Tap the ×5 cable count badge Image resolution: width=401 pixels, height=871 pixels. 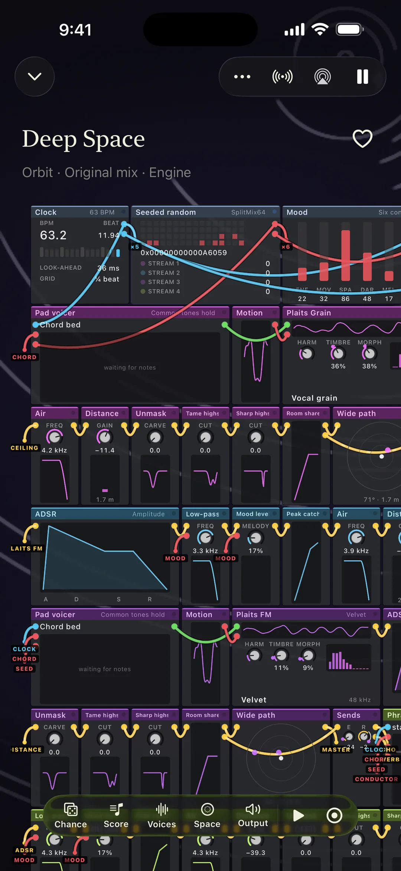(135, 247)
